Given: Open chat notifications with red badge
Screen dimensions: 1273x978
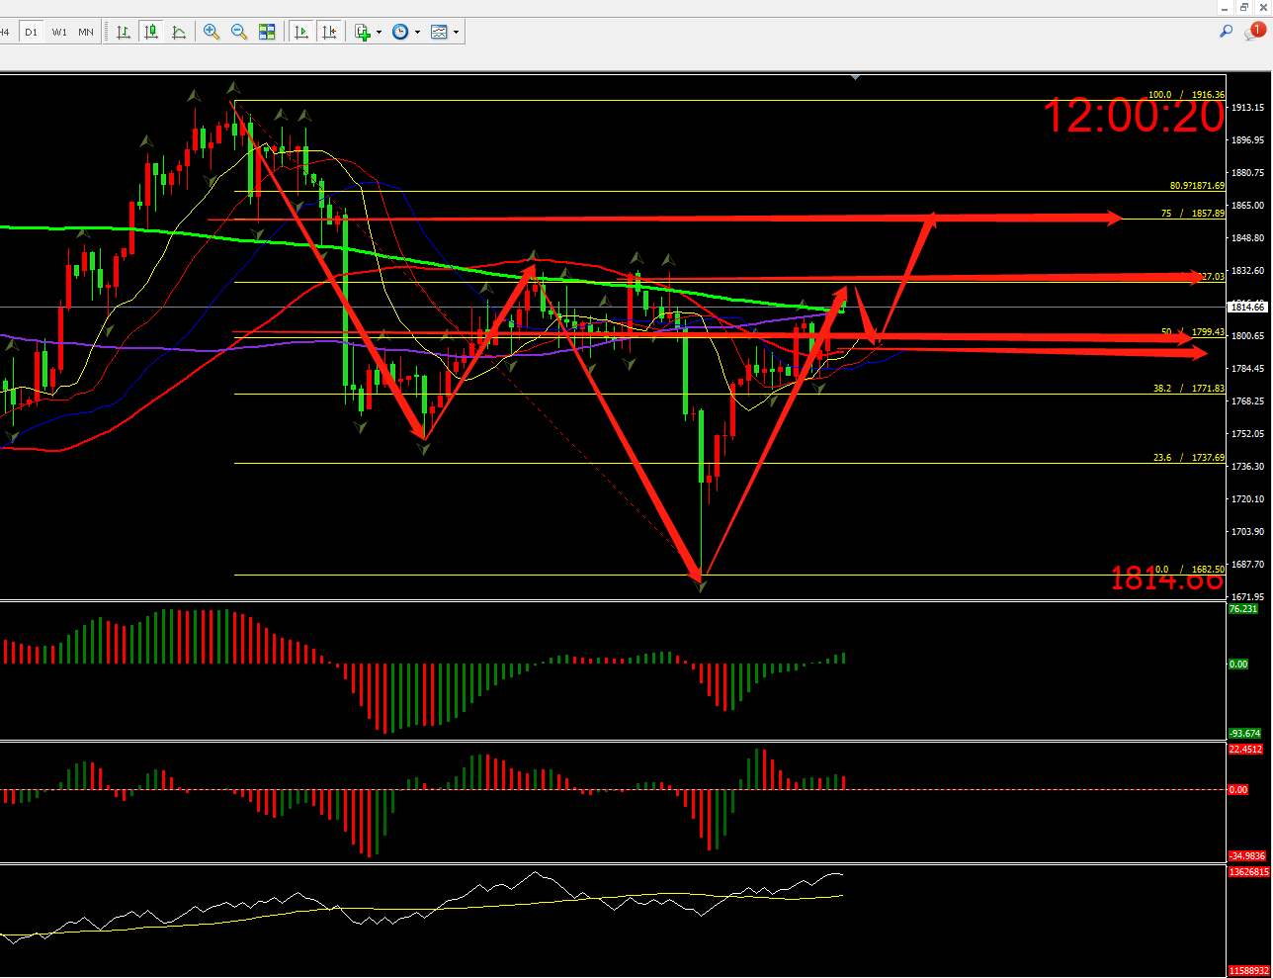Looking at the screenshot, I should [1254, 32].
